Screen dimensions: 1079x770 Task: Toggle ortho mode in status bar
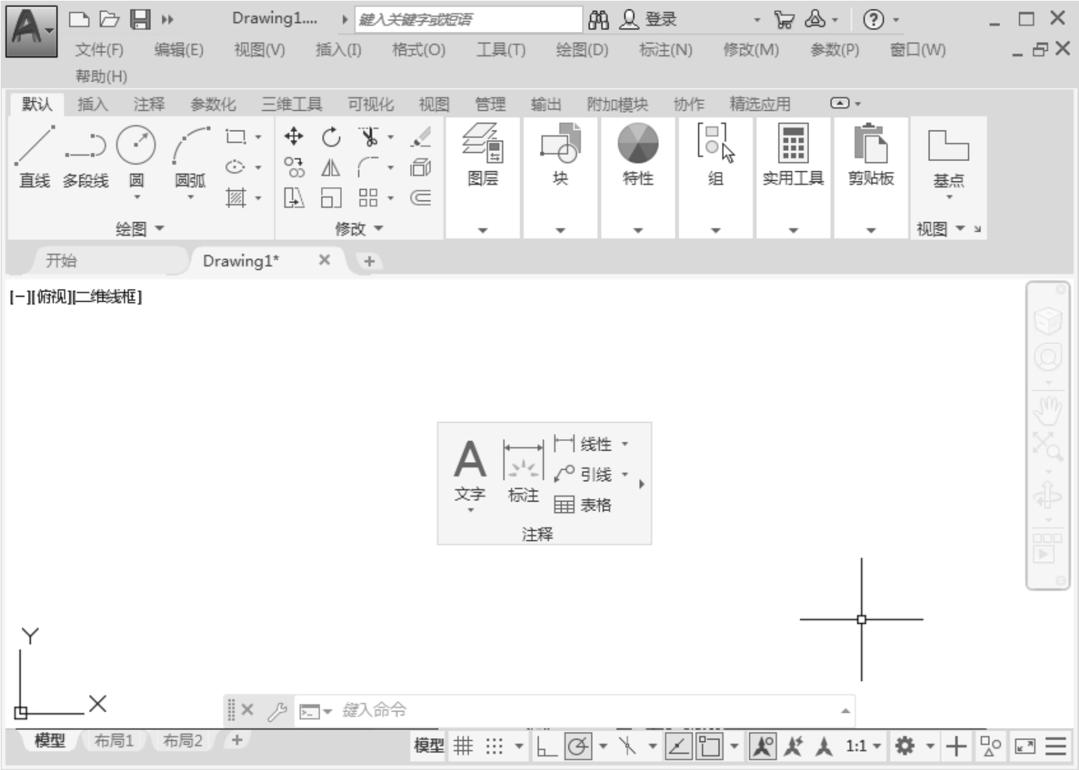(x=546, y=746)
